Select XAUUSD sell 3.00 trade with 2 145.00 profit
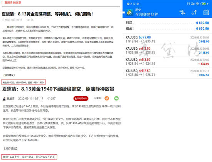Viewport: 212px width, 162px height. [167, 50]
